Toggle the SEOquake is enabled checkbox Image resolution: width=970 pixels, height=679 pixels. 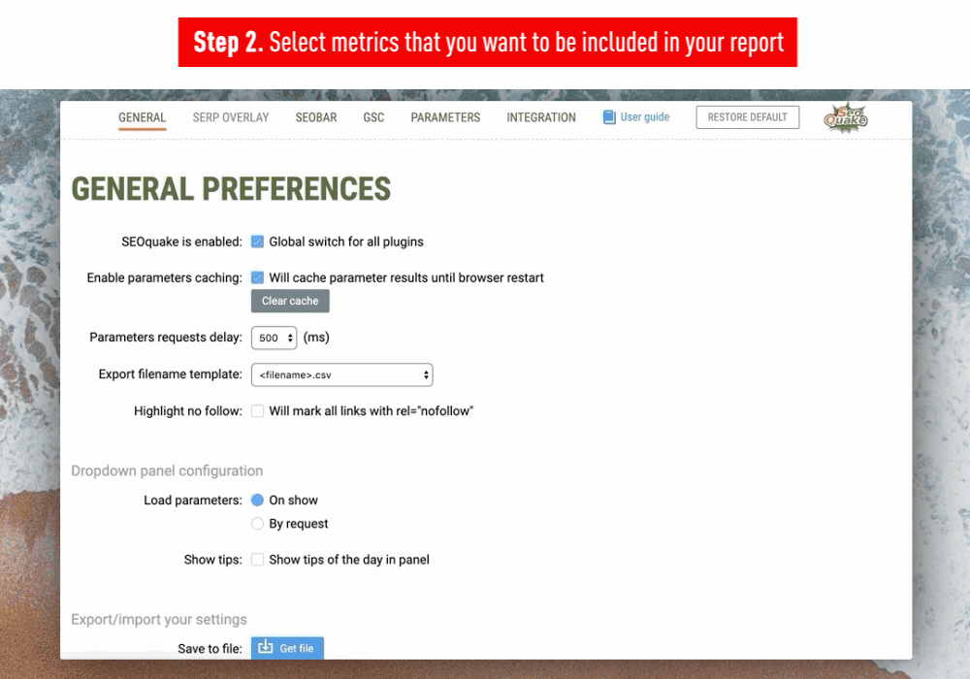[x=257, y=242]
